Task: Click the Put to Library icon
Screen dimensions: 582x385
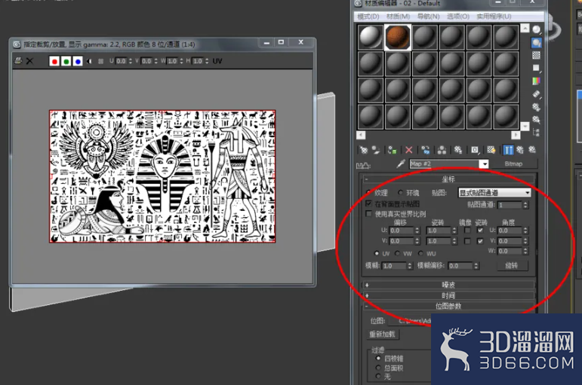Action: [458, 150]
